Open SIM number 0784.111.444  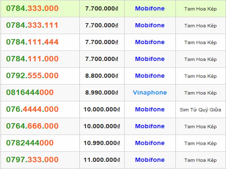[x=32, y=42]
